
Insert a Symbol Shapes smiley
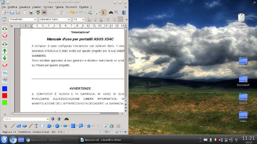coord(57,126)
